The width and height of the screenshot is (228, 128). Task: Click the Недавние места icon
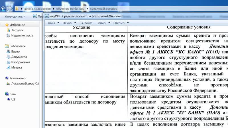coord(9,36)
